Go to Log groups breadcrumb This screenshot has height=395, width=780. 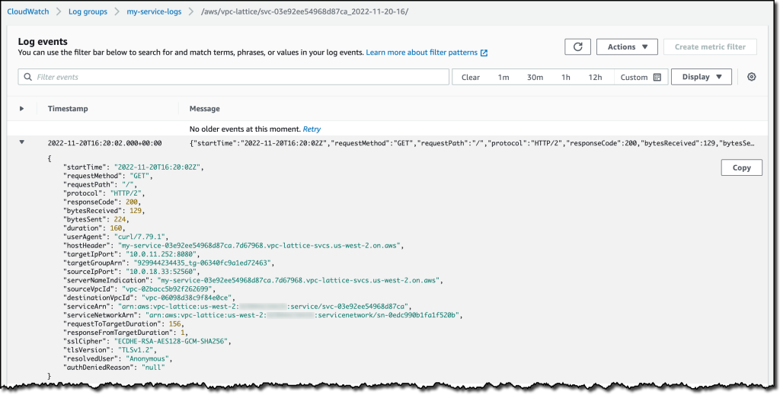tap(88, 12)
